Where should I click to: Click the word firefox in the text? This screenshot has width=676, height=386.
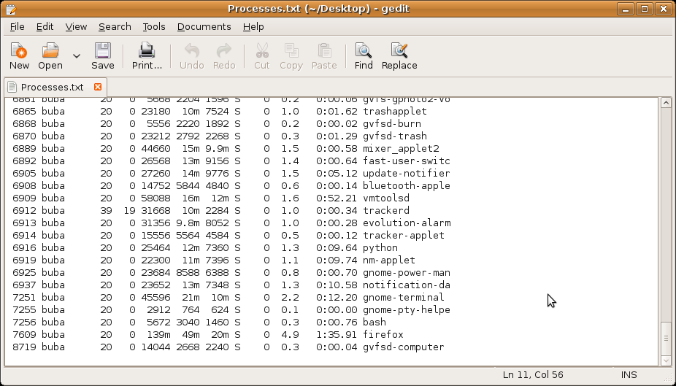tap(383, 335)
